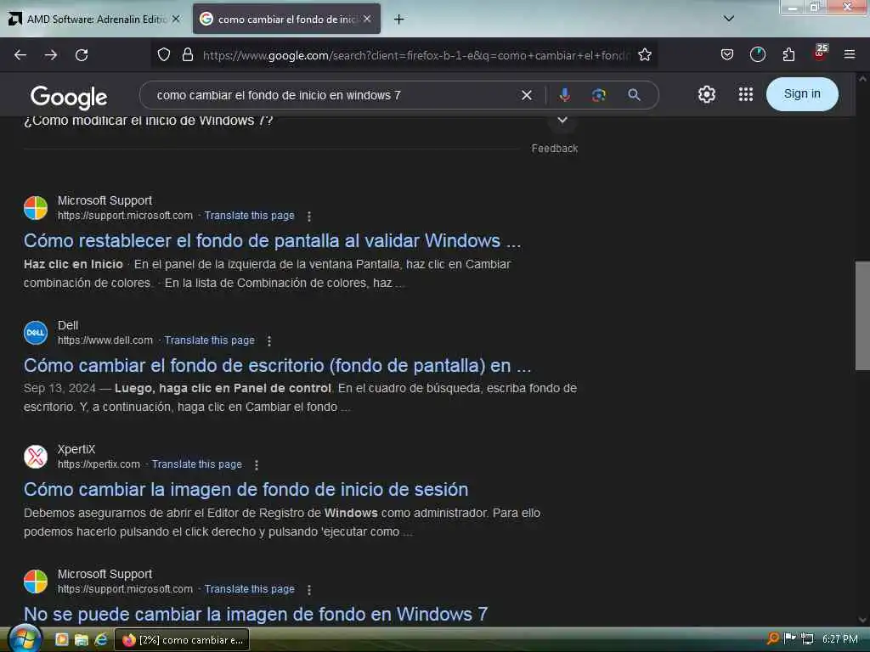Open more options for last Microsoft Support result

click(x=309, y=590)
